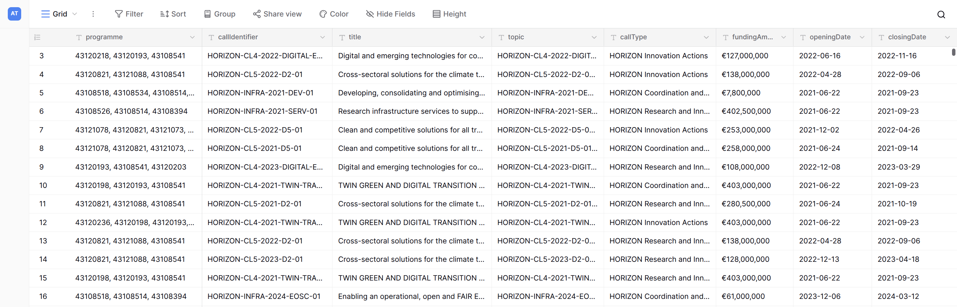Open the Filter funnel tool
The image size is (957, 307).
(x=129, y=14)
